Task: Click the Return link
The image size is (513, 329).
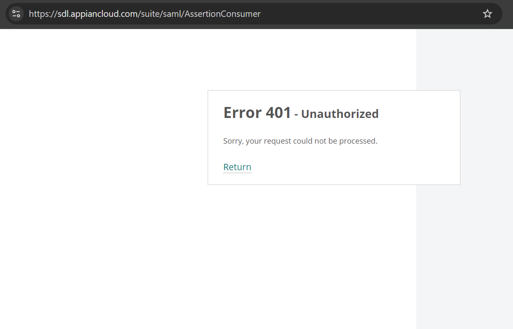Action: tap(237, 167)
